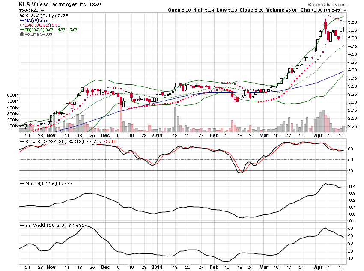
Task: Click the 5.50 price axis label
Action: coord(352,22)
